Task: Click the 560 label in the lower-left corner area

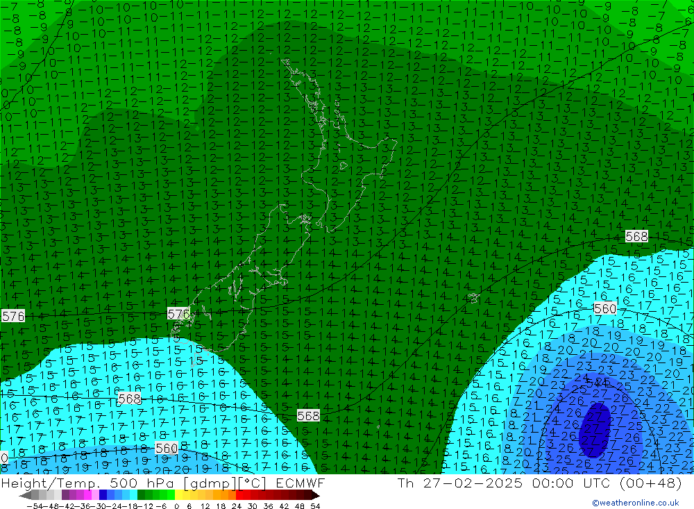Action: click(x=167, y=449)
